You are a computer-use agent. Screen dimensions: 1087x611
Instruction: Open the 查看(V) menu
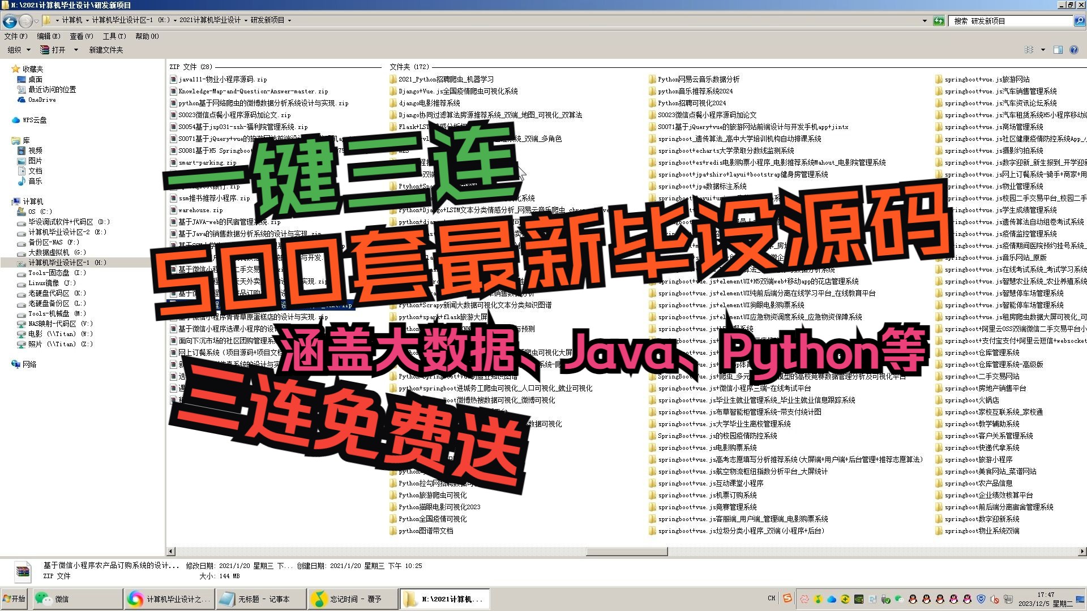coord(81,36)
